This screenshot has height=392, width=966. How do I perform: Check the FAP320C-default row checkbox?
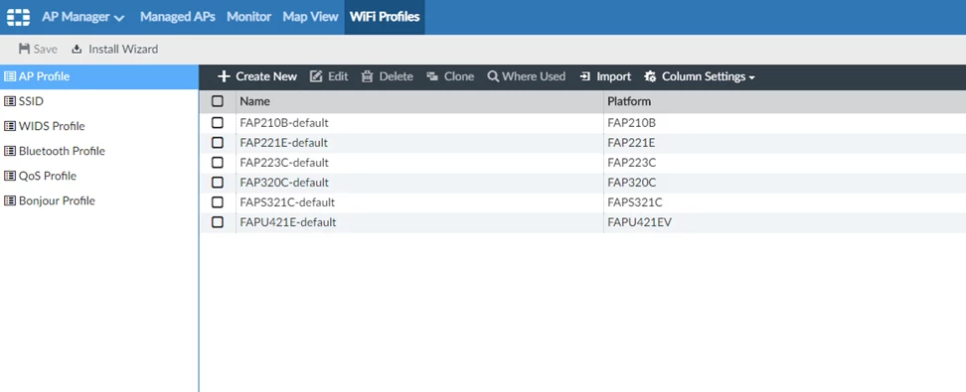[x=218, y=183]
